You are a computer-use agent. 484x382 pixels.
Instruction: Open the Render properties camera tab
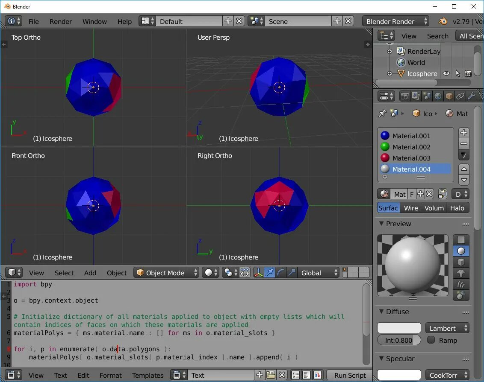pyautogui.click(x=404, y=96)
